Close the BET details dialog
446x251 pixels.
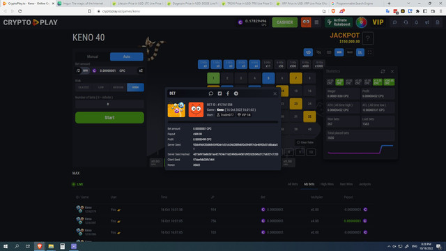click(x=275, y=93)
